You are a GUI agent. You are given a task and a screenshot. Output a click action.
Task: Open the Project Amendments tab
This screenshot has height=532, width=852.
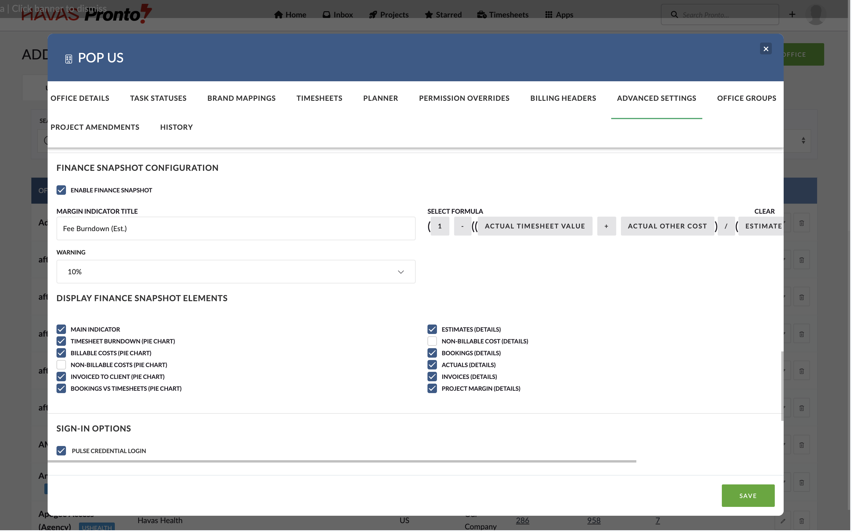pos(95,127)
